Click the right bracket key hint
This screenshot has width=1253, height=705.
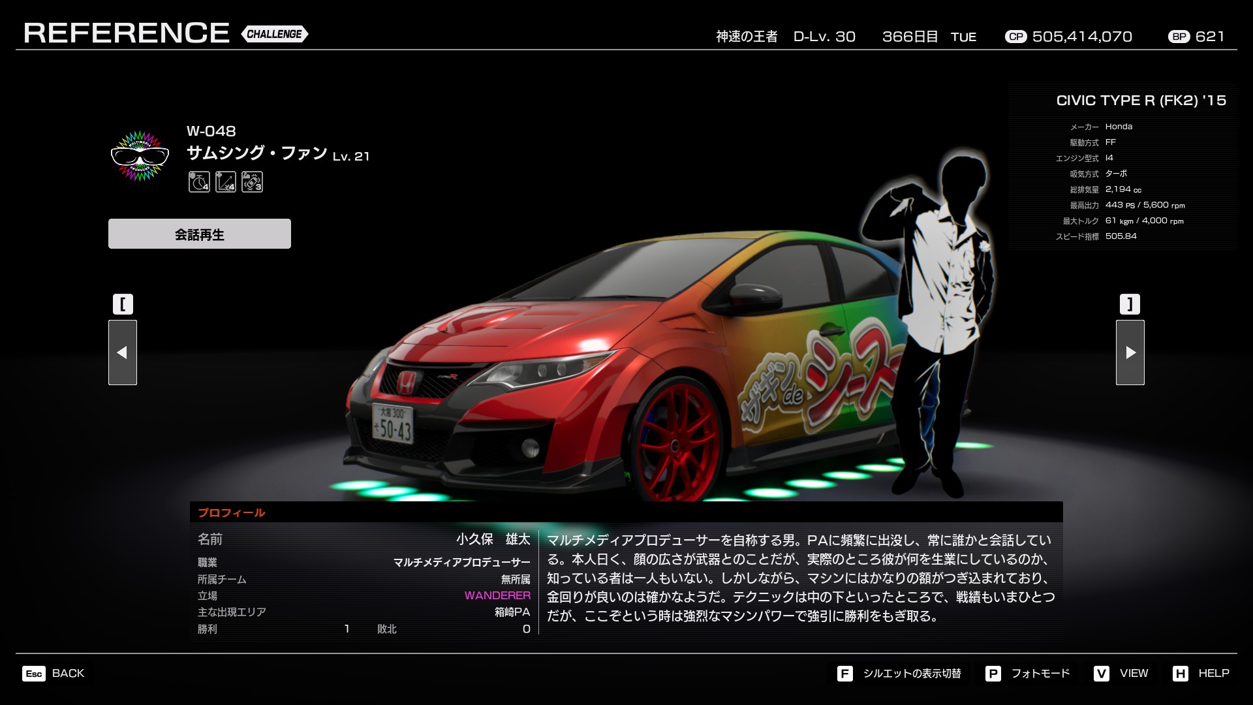[1130, 304]
